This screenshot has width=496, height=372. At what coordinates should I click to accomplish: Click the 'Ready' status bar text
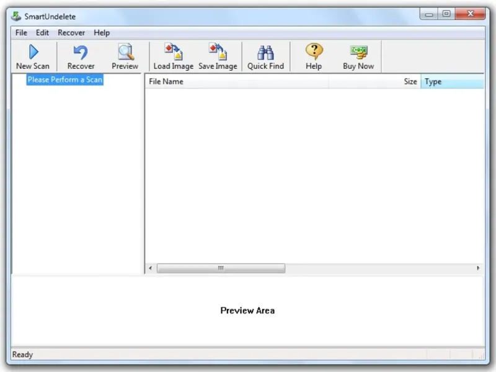click(22, 355)
